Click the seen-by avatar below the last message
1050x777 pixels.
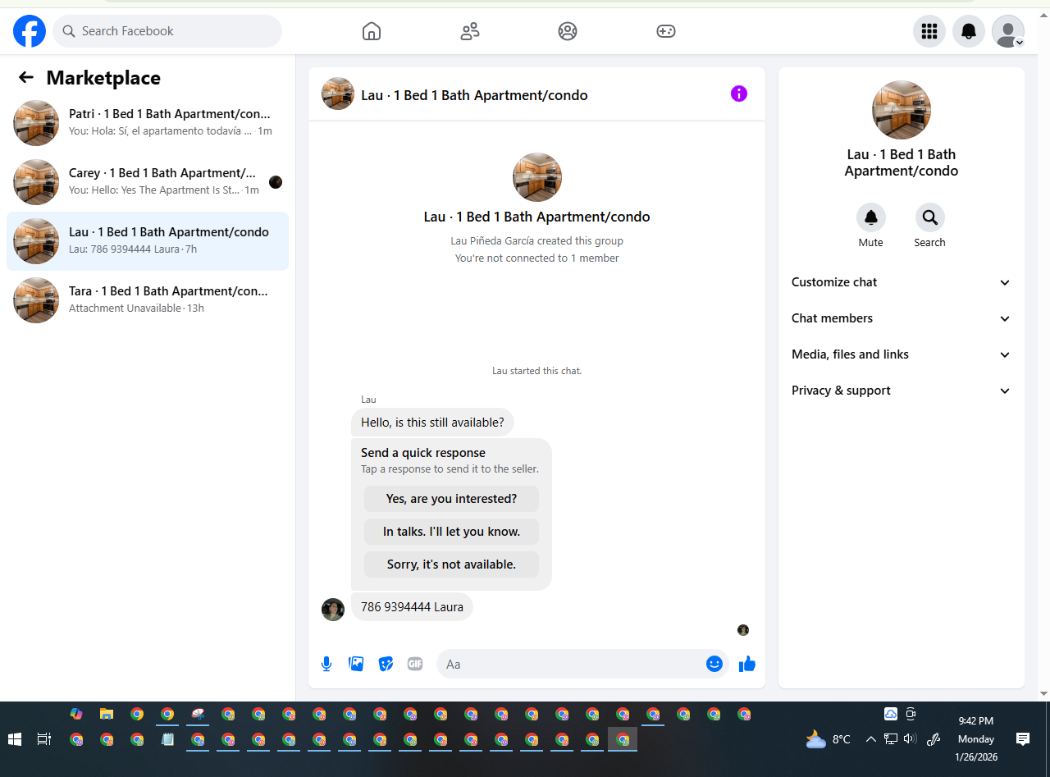tap(743, 630)
